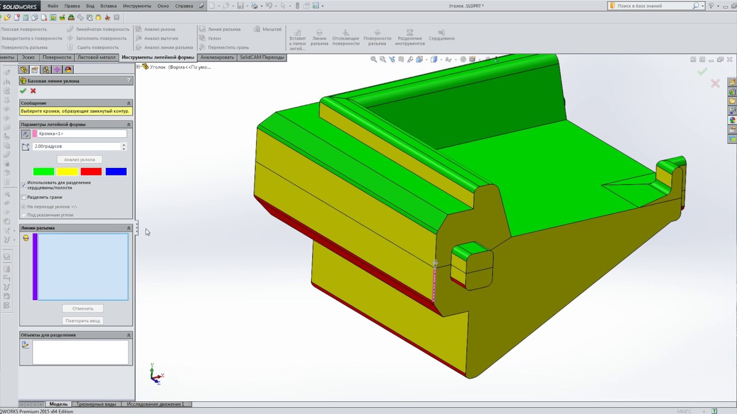Click Вставить в папки литейной формы tool
Image resolution: width=737 pixels, height=414 pixels.
298,40
